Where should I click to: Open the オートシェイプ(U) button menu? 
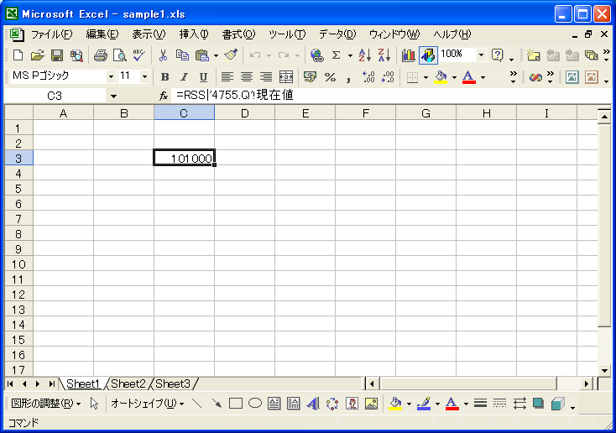(147, 404)
